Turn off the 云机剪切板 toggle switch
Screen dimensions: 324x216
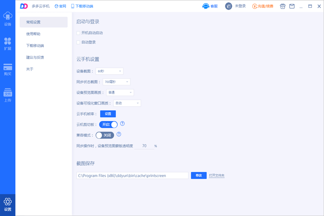tap(109, 124)
